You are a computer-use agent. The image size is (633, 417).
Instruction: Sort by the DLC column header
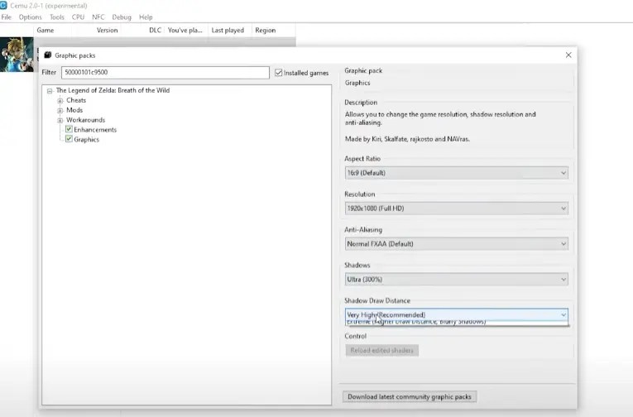tap(143, 30)
